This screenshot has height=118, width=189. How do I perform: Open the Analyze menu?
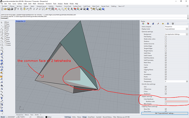(x=60, y=4)
